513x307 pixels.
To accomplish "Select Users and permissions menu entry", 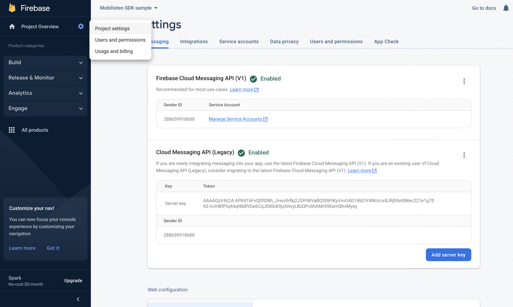I will pos(120,40).
